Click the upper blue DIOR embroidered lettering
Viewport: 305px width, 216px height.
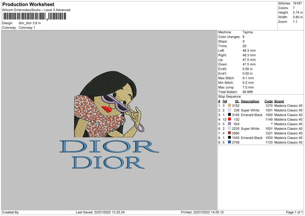click(x=109, y=146)
